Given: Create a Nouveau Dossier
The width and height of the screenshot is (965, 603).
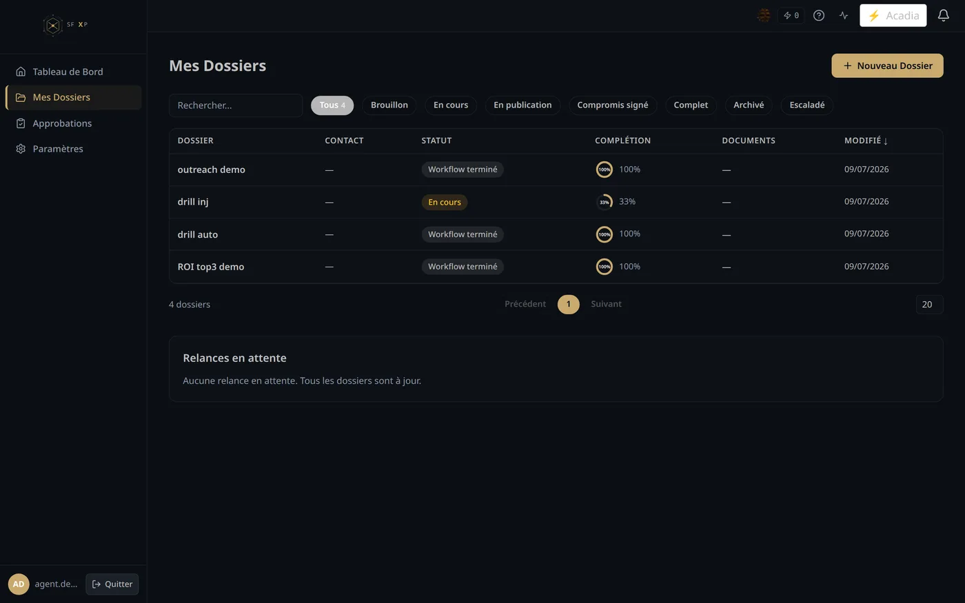Looking at the screenshot, I should pyautogui.click(x=887, y=65).
